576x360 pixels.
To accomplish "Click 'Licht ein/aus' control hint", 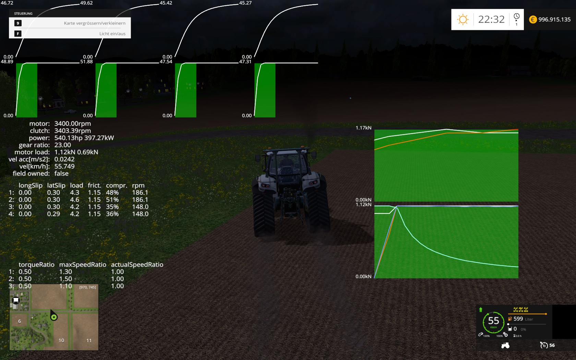I will [112, 34].
